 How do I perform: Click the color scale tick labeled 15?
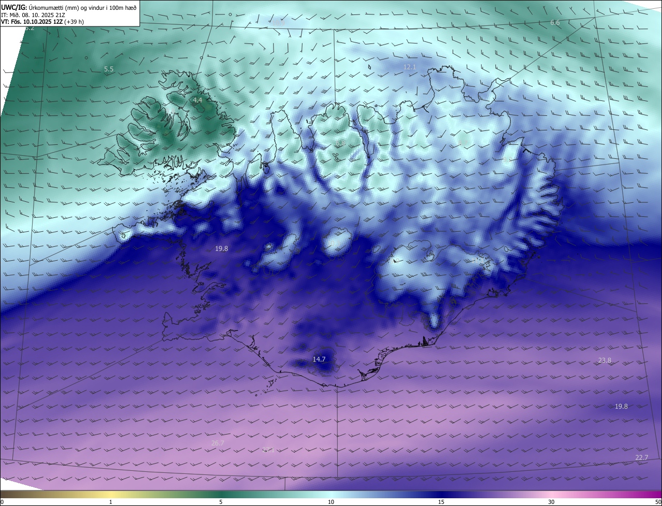click(441, 502)
